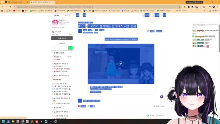Click the red heart like icon
Image resolution: width=220 pixels, height=124 pixels.
[x=79, y=106]
